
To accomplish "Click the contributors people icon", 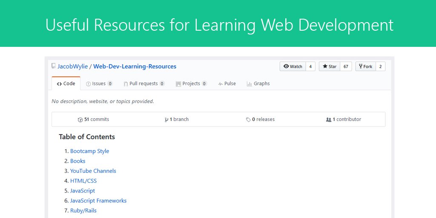I will pyautogui.click(x=329, y=120).
